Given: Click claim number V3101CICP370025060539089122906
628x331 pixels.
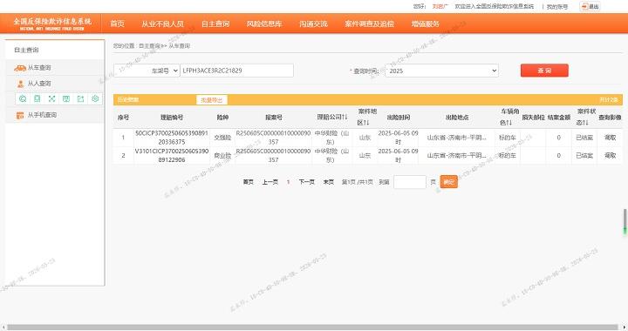Looking at the screenshot, I should 172,156.
